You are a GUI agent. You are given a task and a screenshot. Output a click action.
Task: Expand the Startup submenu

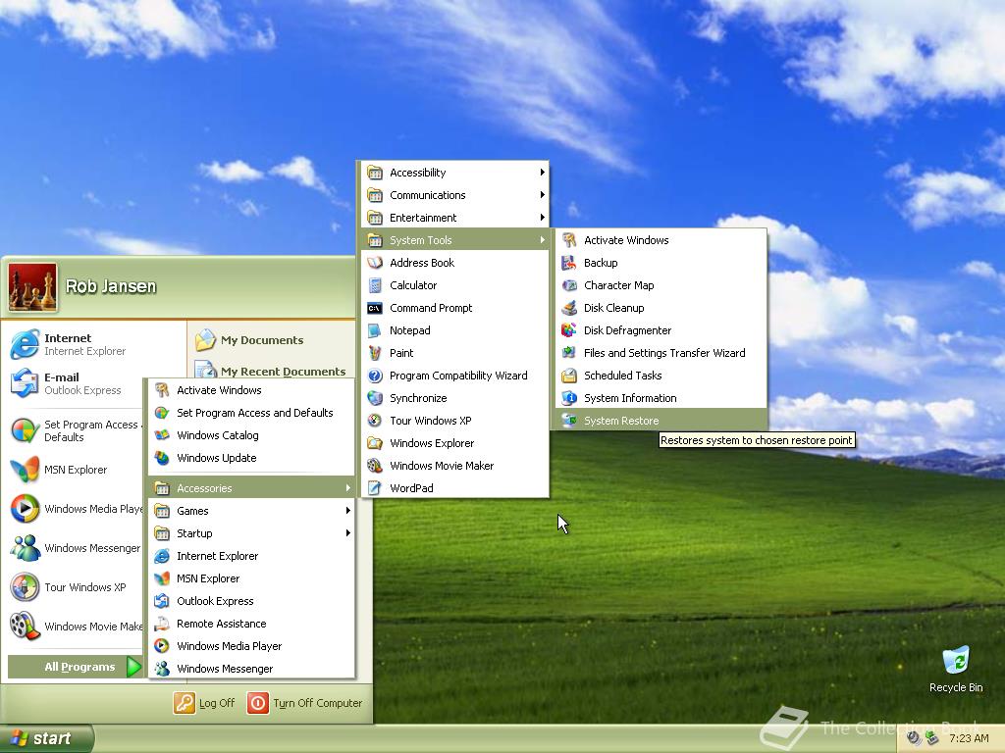click(252, 533)
